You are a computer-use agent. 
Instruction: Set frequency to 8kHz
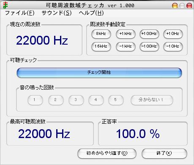click(x=101, y=34)
